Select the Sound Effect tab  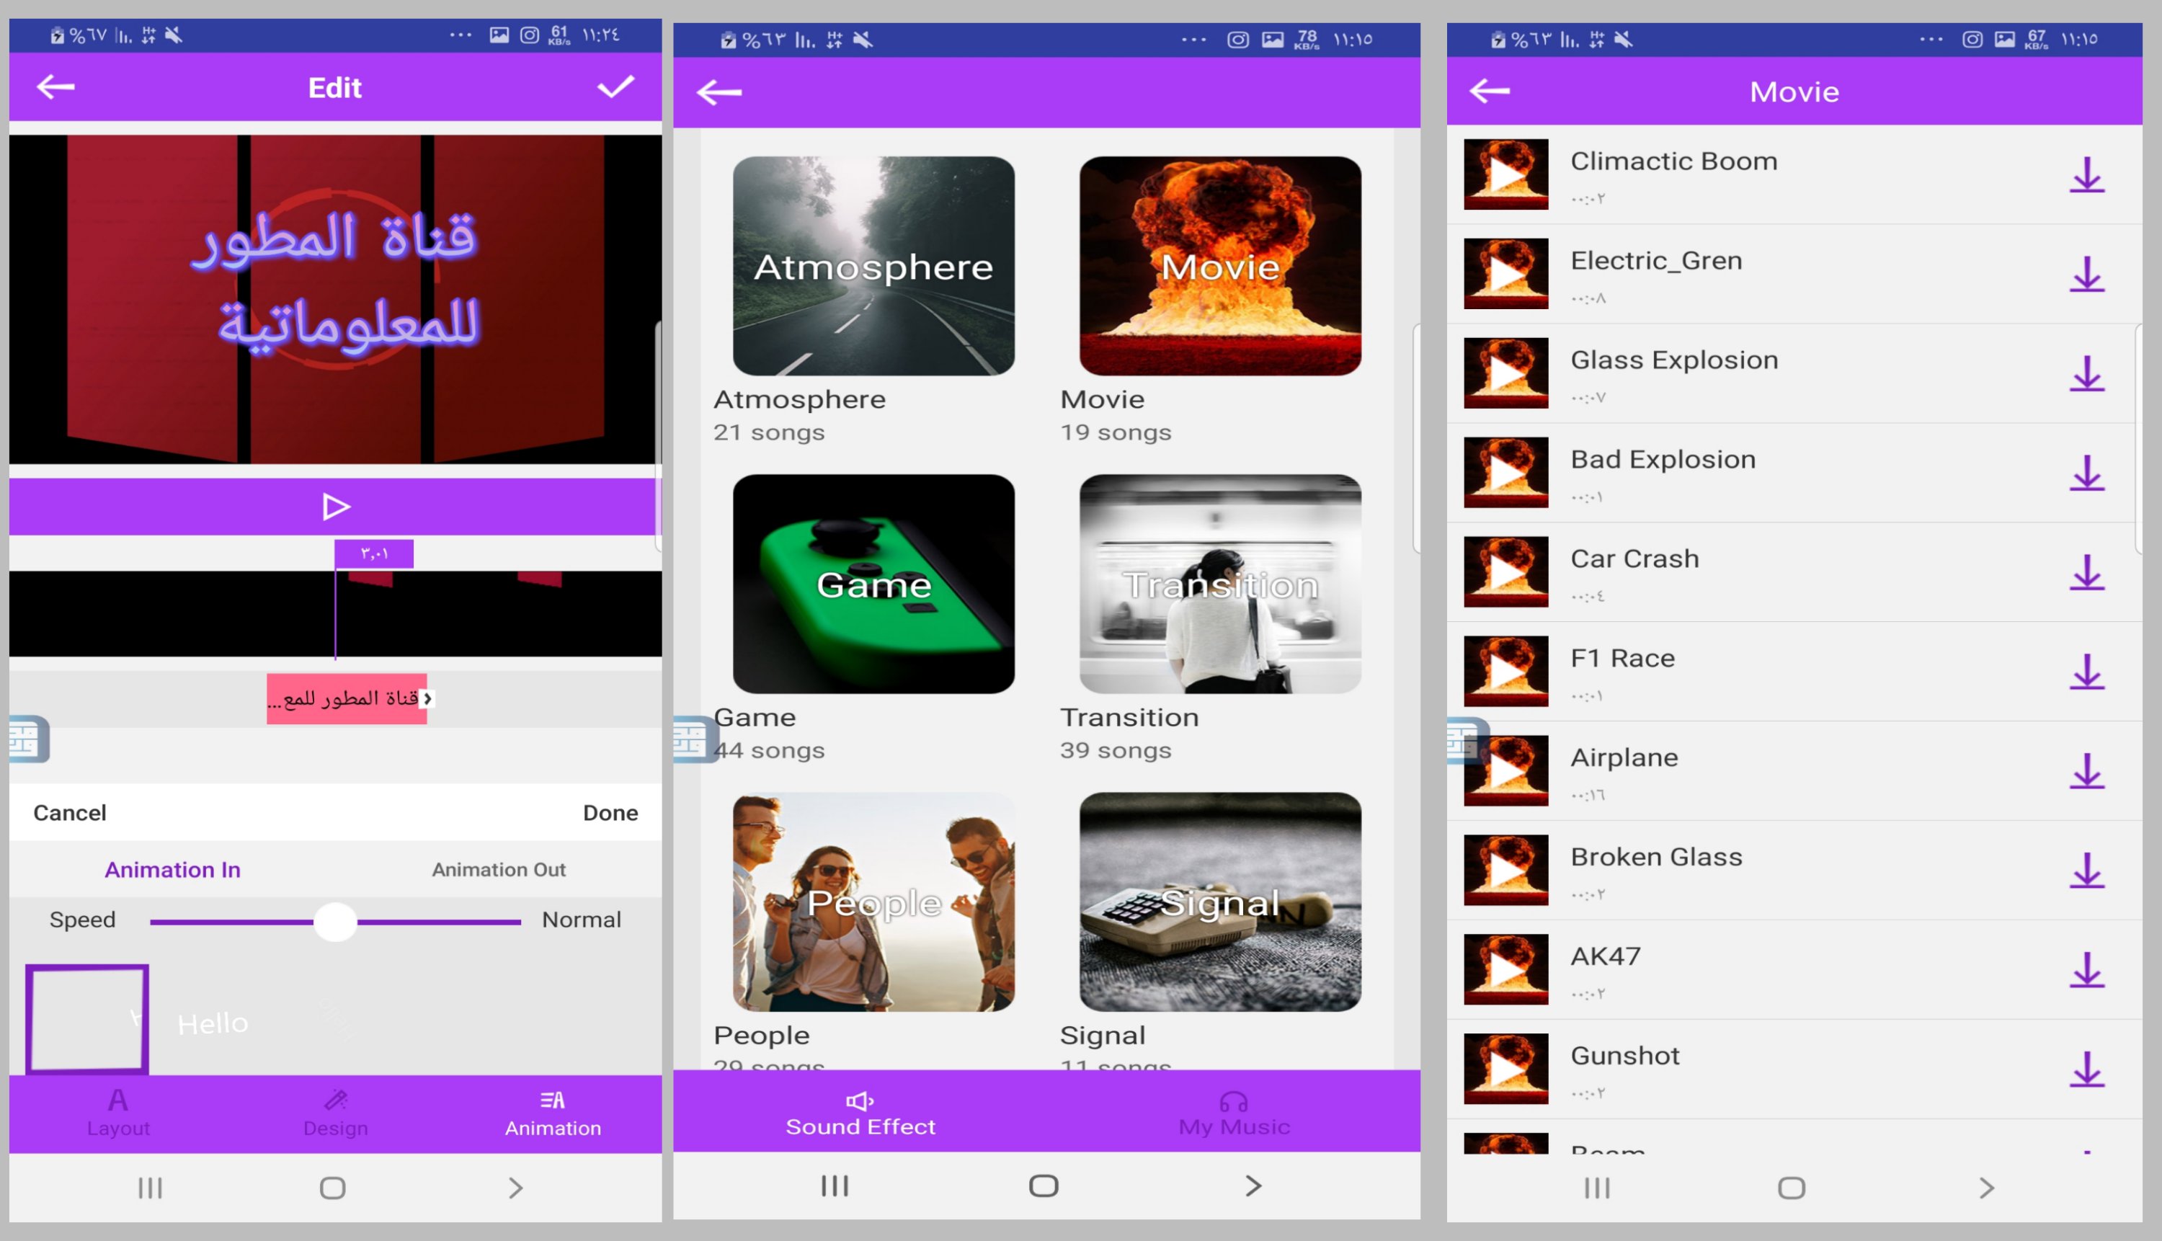(860, 1112)
